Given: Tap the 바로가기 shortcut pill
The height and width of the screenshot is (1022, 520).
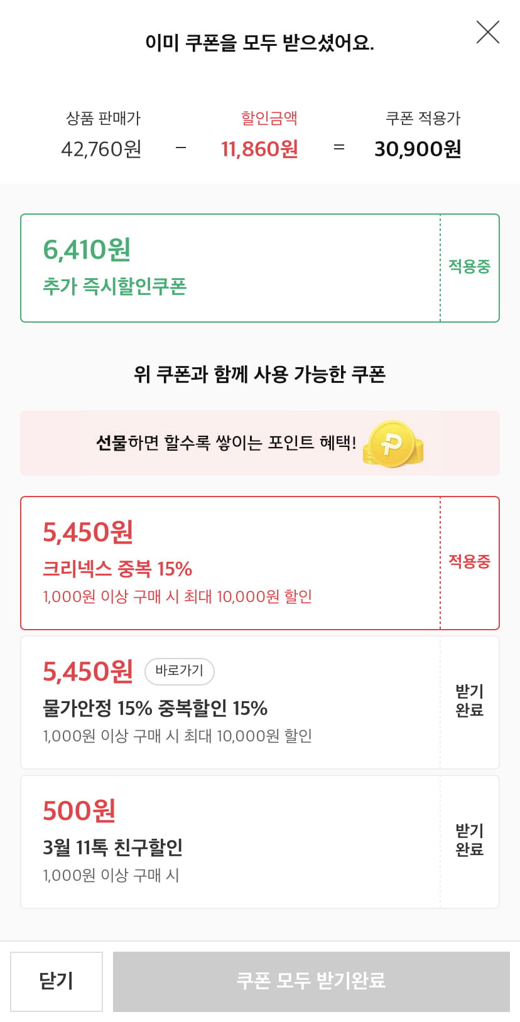Looking at the screenshot, I should [x=180, y=671].
